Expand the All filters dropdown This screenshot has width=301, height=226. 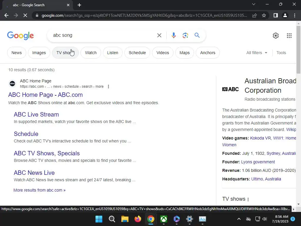257,53
